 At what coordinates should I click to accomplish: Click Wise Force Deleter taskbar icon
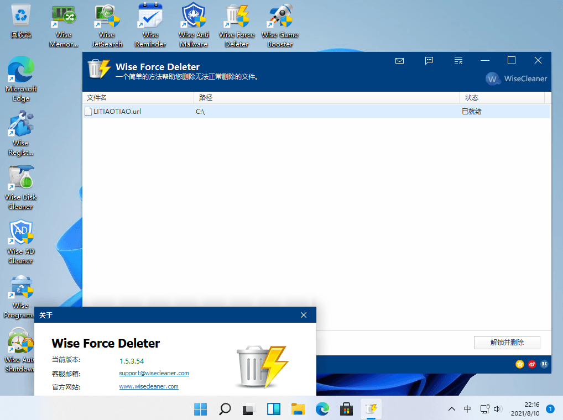pyautogui.click(x=371, y=409)
